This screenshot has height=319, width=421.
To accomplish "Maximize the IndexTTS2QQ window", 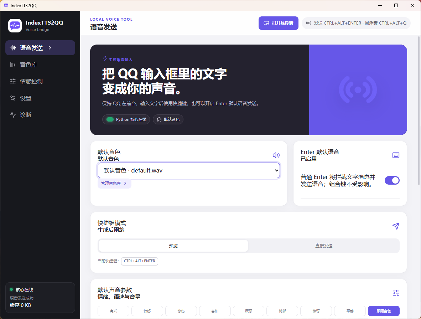I will tap(396, 5).
